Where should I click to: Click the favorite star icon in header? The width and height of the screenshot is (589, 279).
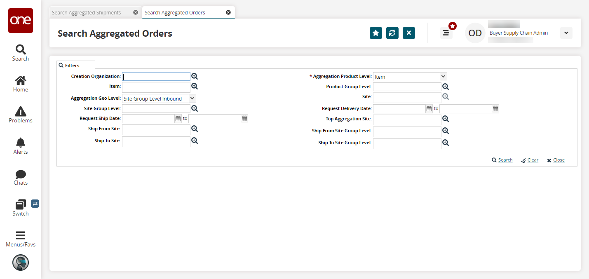(x=375, y=33)
